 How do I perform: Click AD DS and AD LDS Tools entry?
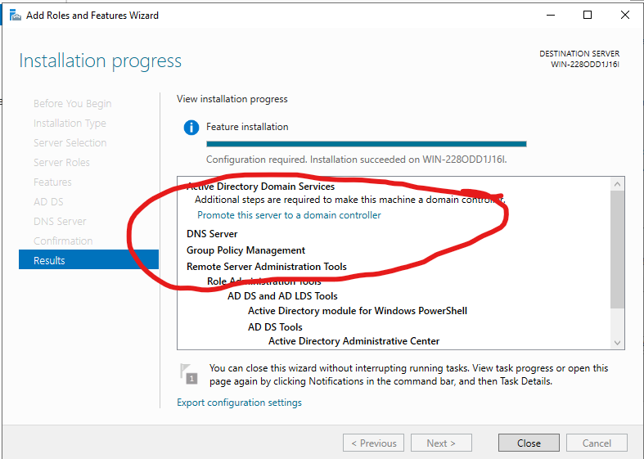pyautogui.click(x=282, y=296)
